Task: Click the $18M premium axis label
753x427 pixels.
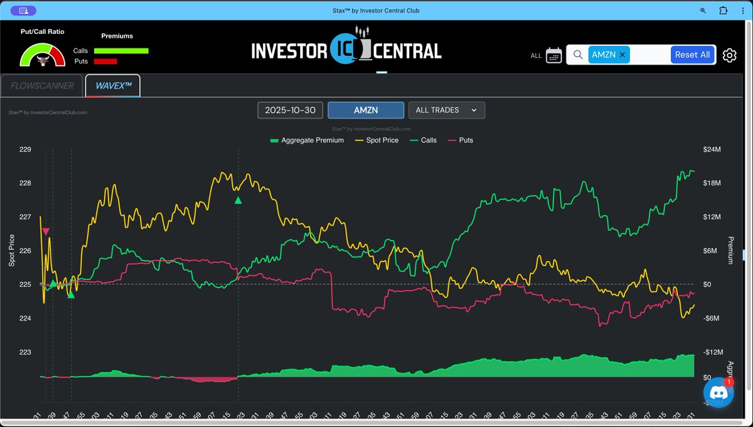Action: (x=712, y=183)
